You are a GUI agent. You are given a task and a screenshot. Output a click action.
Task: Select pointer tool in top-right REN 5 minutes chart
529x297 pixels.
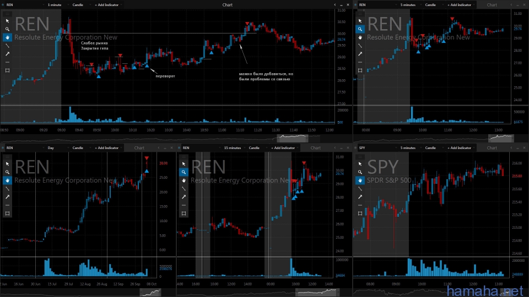coord(360,21)
